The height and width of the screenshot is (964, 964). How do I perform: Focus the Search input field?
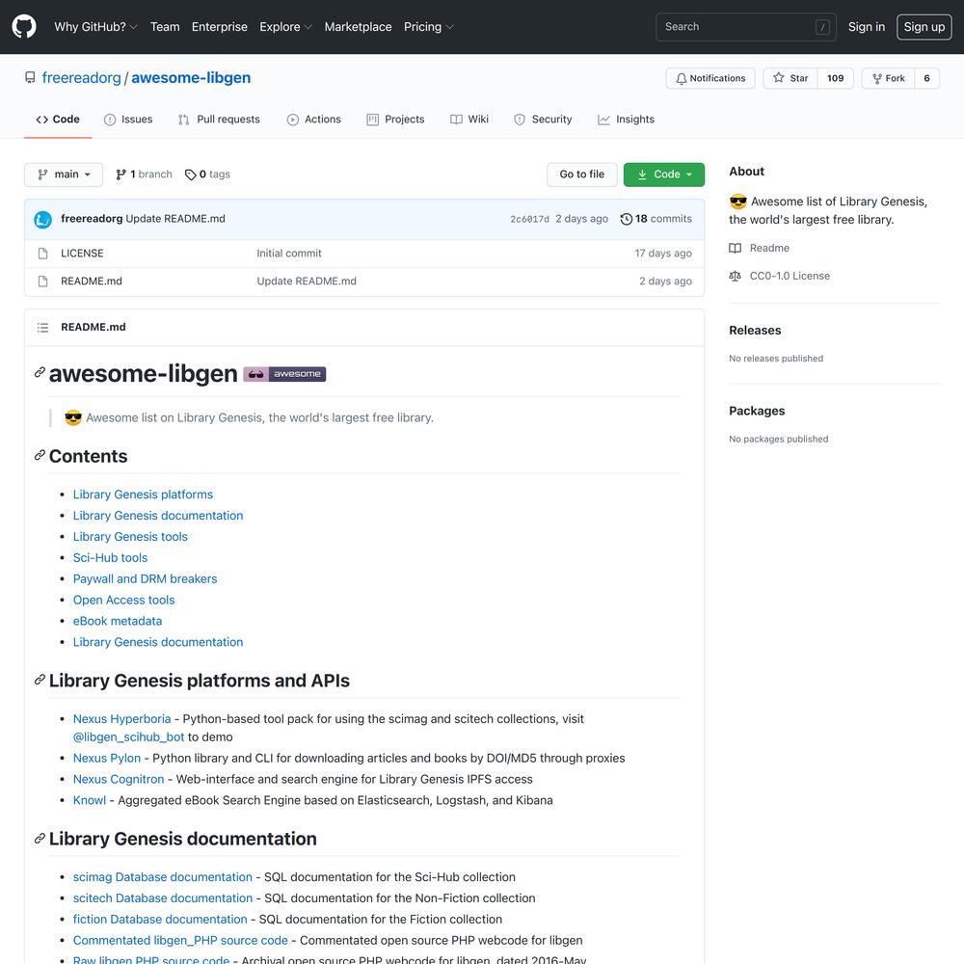[x=746, y=27]
